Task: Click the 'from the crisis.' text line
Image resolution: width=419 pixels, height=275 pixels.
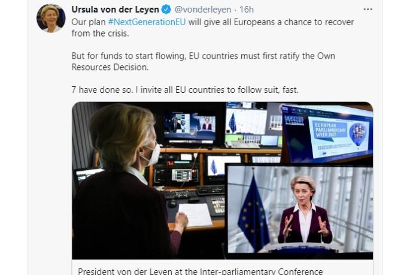Action: (100, 33)
